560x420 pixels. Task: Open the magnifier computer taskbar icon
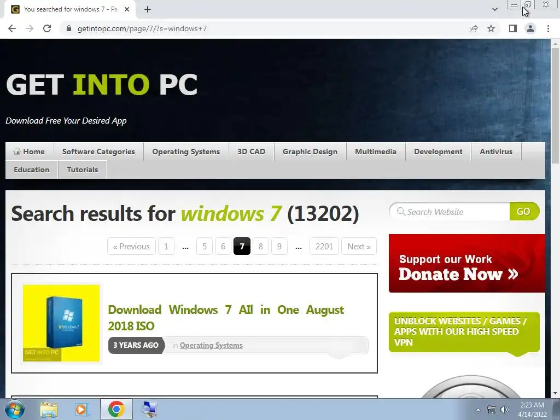(x=149, y=409)
